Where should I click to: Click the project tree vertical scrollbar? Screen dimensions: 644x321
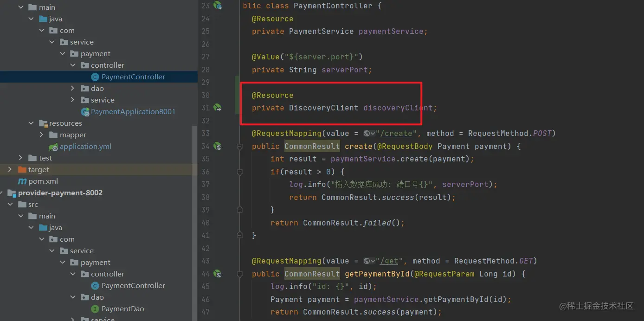195,223
